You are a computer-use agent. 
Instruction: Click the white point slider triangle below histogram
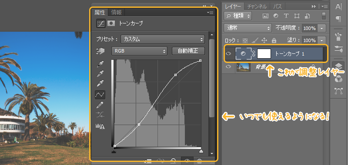tap(201, 151)
